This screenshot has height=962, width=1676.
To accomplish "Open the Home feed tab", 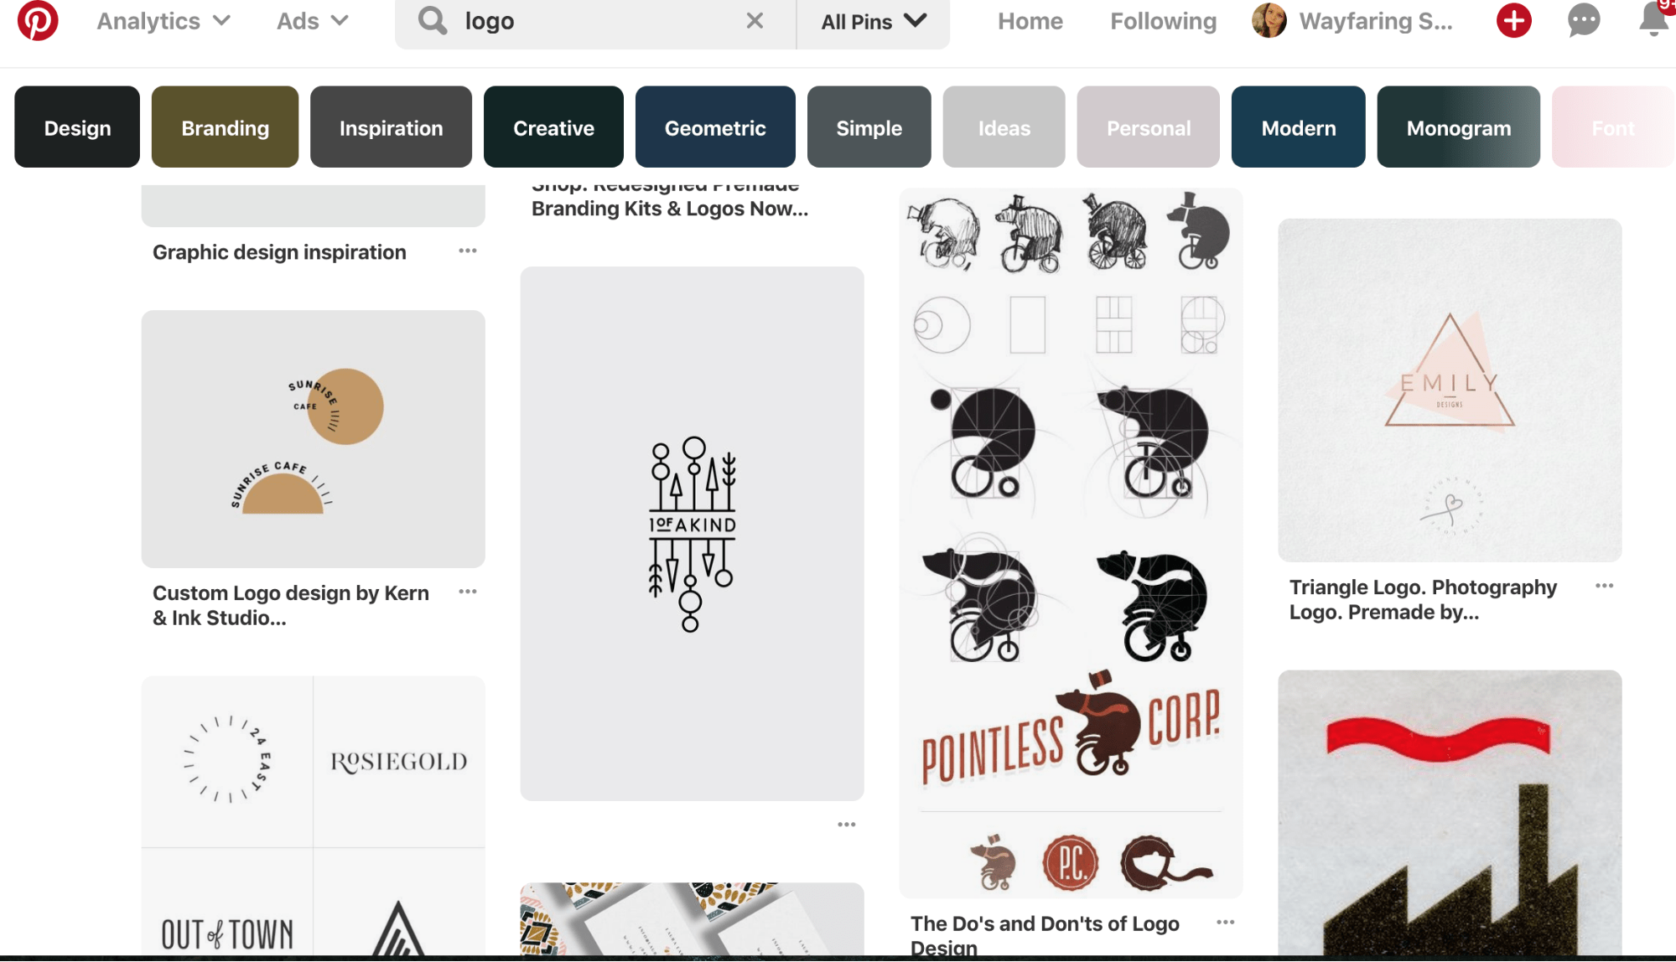I will [1029, 19].
